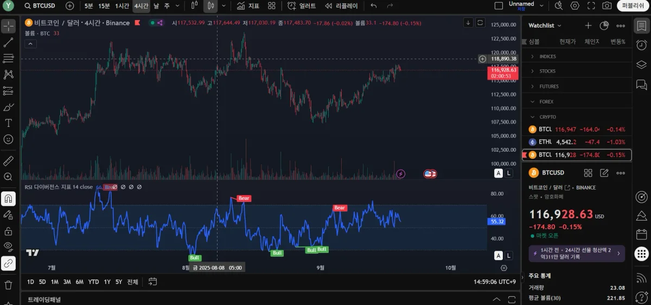Open the Watchlist name dropdown
This screenshot has height=305, width=651.
pyautogui.click(x=545, y=25)
